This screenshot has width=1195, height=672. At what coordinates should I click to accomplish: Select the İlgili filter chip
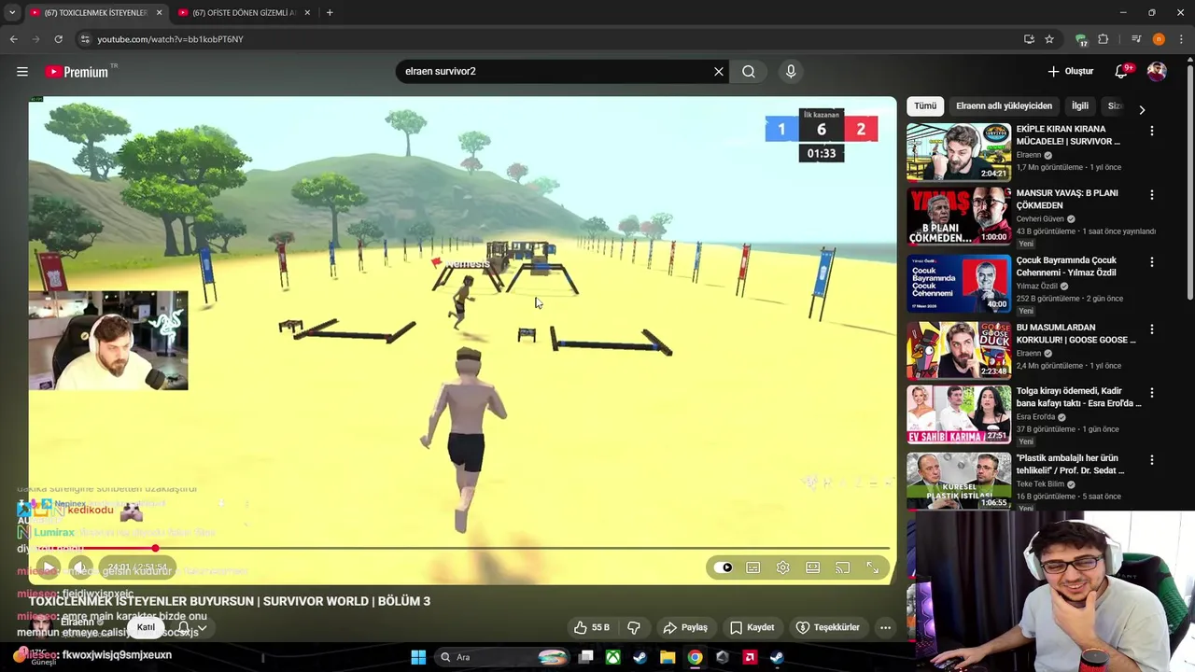coord(1080,105)
